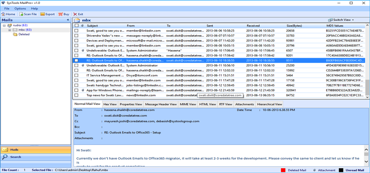Click the Attachment legend icon in status bar
Image resolution: width=370 pixels, height=173 pixels.
pyautogui.click(x=314, y=170)
